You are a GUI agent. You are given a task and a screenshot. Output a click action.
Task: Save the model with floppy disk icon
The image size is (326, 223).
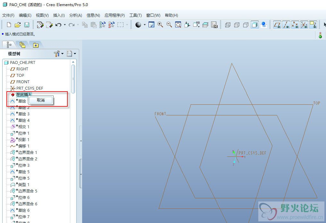click(x=27, y=25)
